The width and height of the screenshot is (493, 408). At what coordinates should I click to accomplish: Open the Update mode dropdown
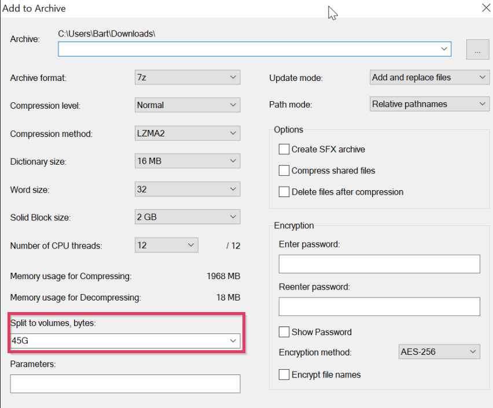coord(429,77)
